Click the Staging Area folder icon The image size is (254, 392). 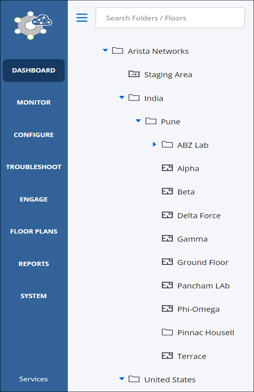[x=134, y=74]
